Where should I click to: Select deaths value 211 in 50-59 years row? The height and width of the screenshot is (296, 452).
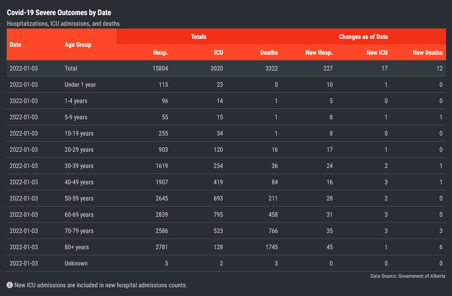[273, 198]
